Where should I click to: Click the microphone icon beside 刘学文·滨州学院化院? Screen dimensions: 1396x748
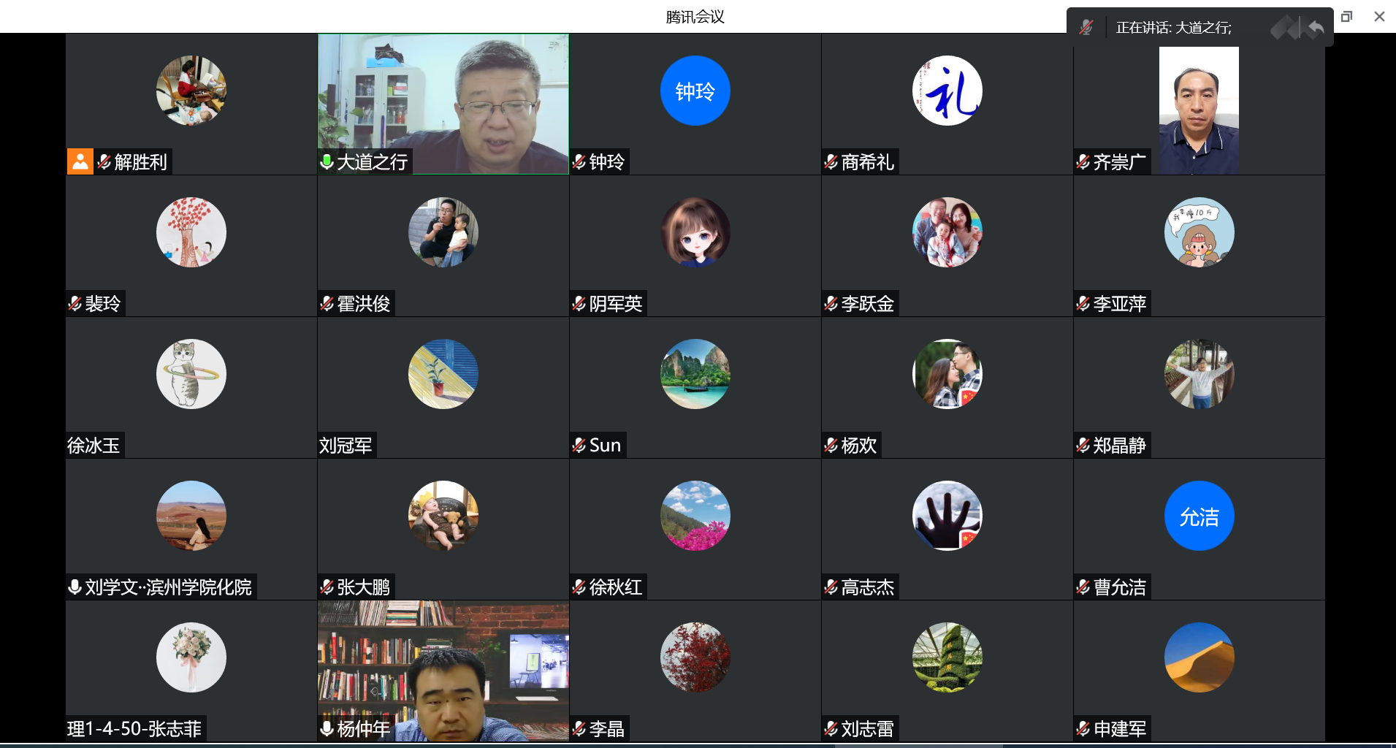click(75, 587)
